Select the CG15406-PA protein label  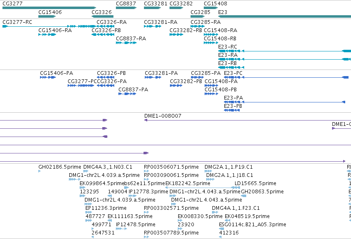coord(57,73)
